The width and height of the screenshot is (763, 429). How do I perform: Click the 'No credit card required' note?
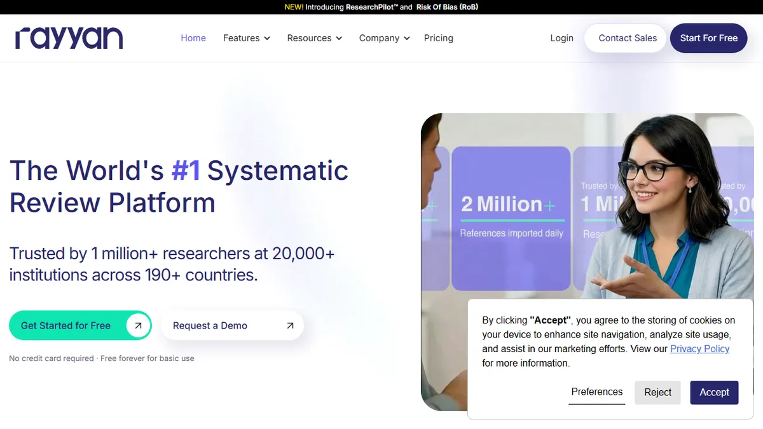point(102,358)
